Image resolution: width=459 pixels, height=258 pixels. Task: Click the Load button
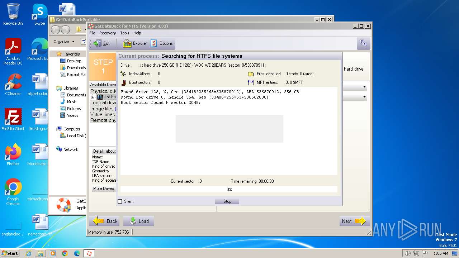[x=139, y=221]
